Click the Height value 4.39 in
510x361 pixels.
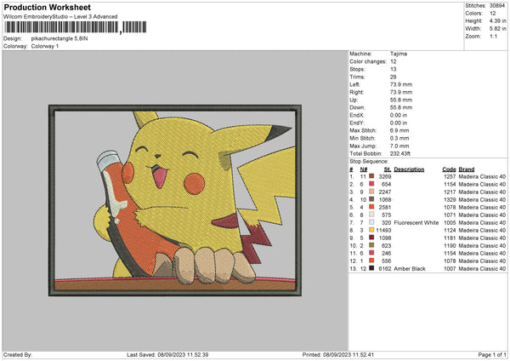click(497, 20)
